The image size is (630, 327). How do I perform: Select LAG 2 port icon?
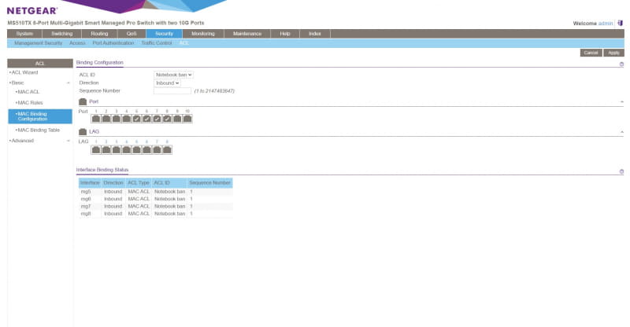tap(106, 150)
